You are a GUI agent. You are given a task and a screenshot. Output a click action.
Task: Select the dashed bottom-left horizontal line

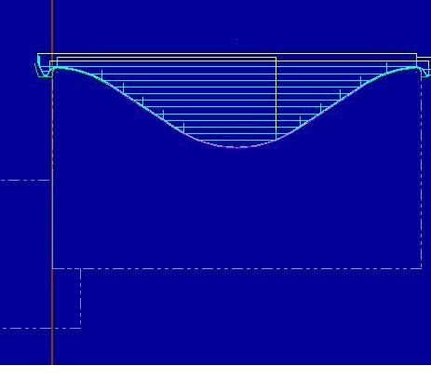[40, 328]
